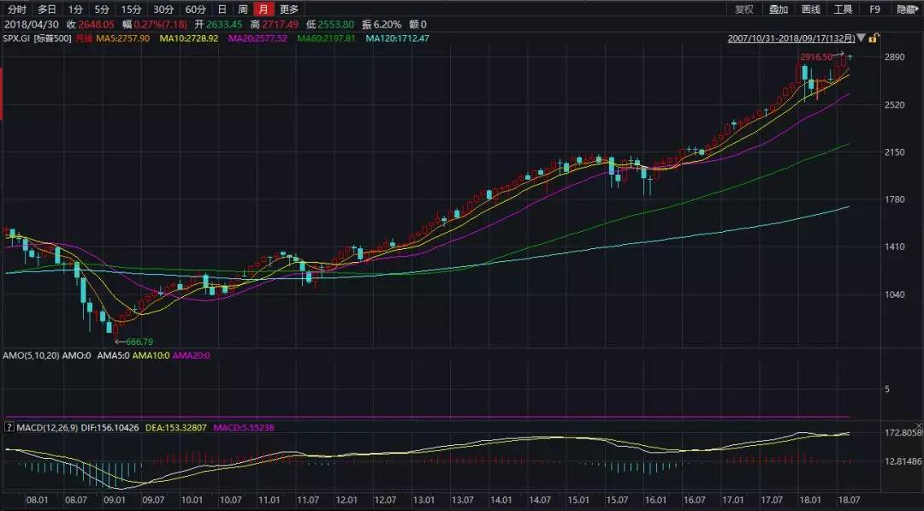924x511 pixels.
Task: Click the 2150 price axis label
Action: tap(895, 152)
